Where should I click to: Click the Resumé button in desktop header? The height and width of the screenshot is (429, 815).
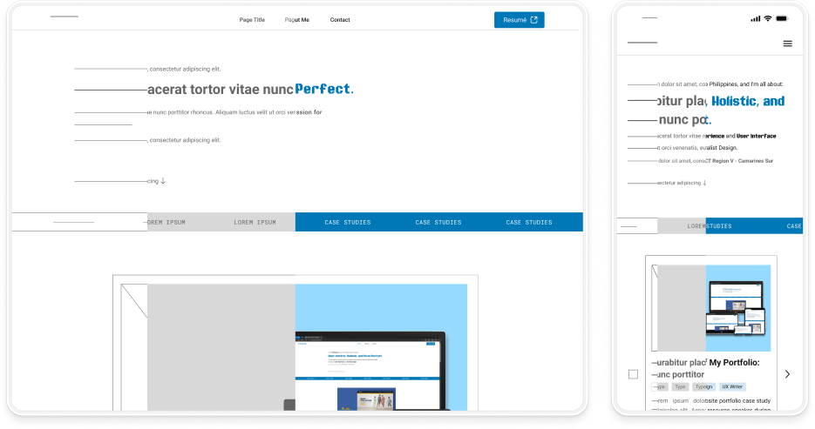pyautogui.click(x=519, y=20)
